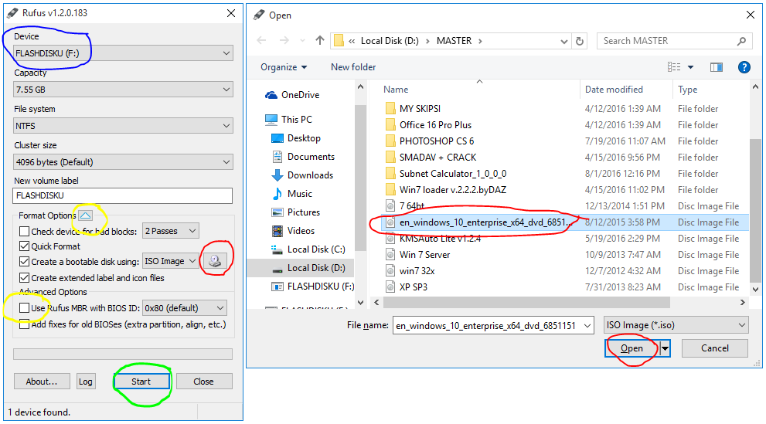Select the MY SKIPSI folder

[420, 108]
